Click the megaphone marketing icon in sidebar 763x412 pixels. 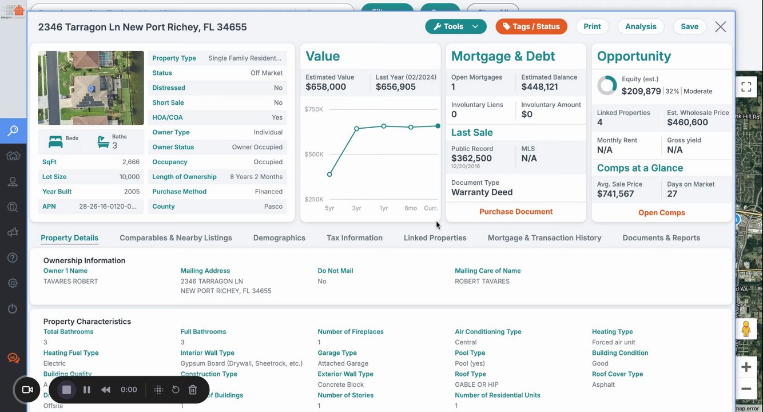point(13,232)
